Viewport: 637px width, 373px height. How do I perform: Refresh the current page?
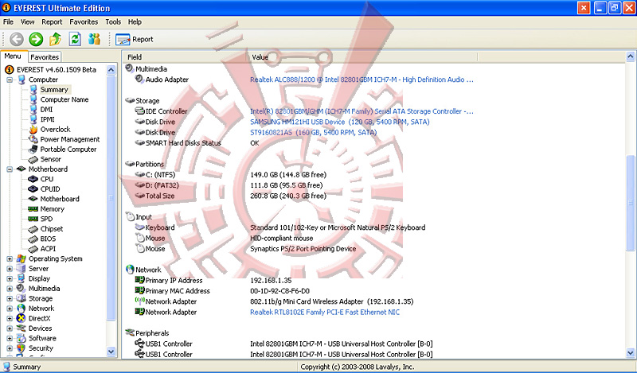(x=75, y=40)
